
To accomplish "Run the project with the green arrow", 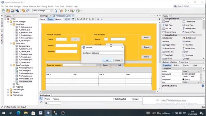I will (x=66, y=11).
